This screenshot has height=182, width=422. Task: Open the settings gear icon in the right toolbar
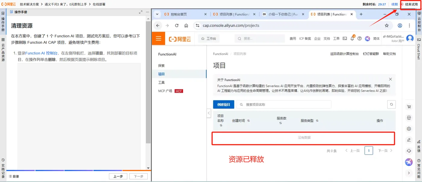tap(409, 129)
